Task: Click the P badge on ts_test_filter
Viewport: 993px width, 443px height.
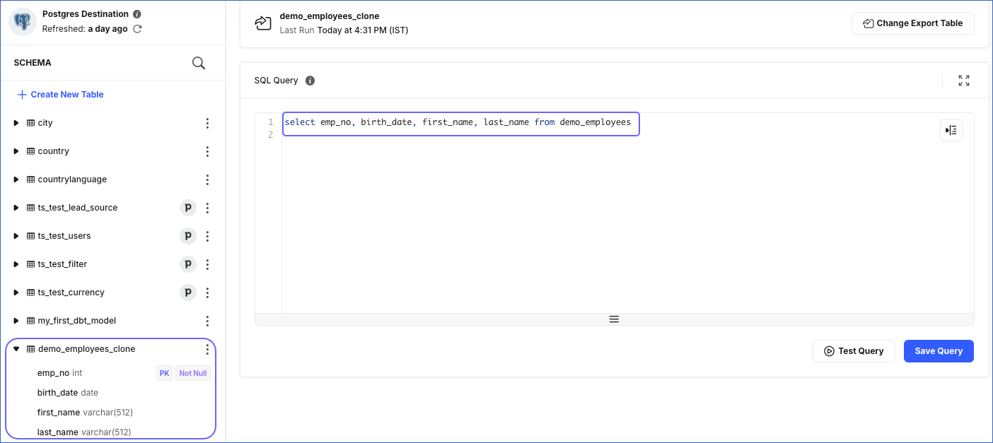Action: [187, 264]
